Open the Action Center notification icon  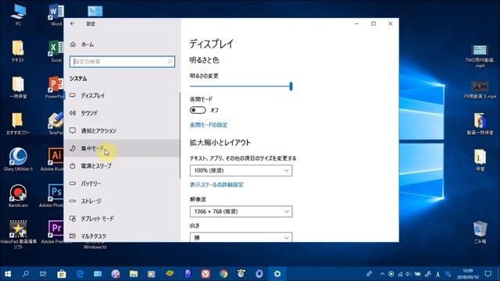pos(487,274)
